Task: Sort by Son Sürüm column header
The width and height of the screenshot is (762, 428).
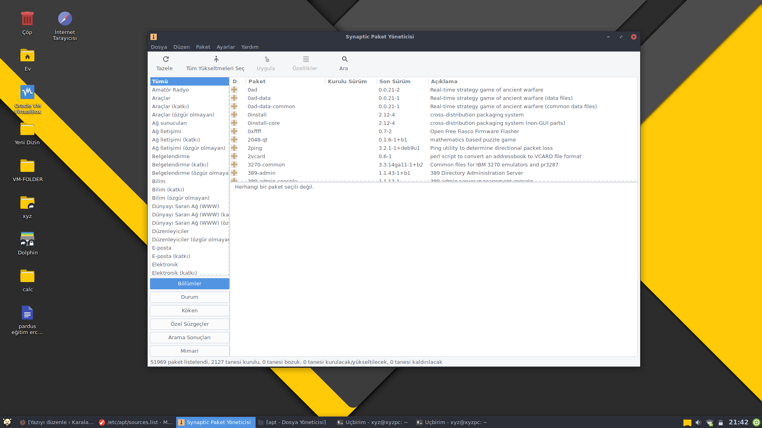Action: tap(394, 82)
